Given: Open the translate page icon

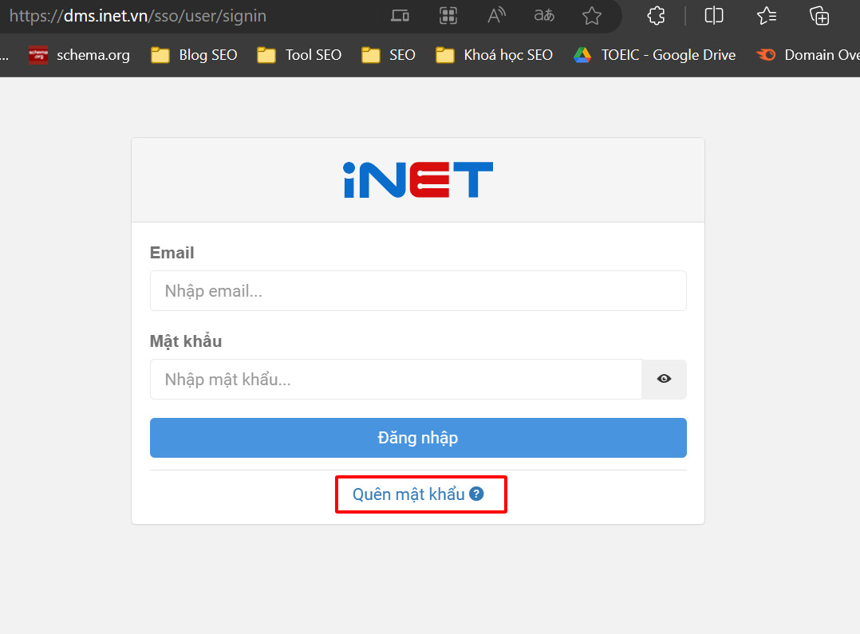Looking at the screenshot, I should [x=544, y=16].
